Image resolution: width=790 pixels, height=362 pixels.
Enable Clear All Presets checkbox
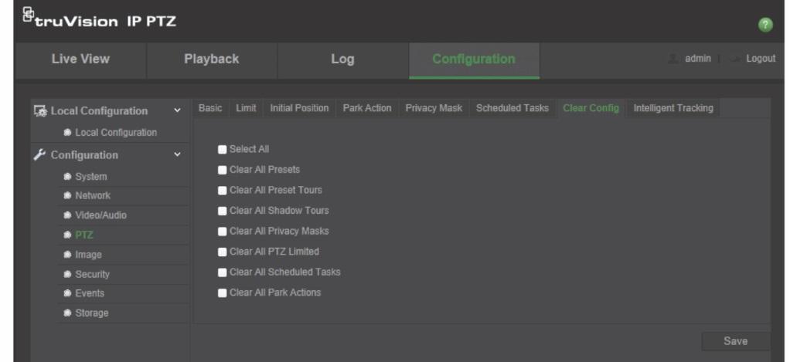coord(222,170)
